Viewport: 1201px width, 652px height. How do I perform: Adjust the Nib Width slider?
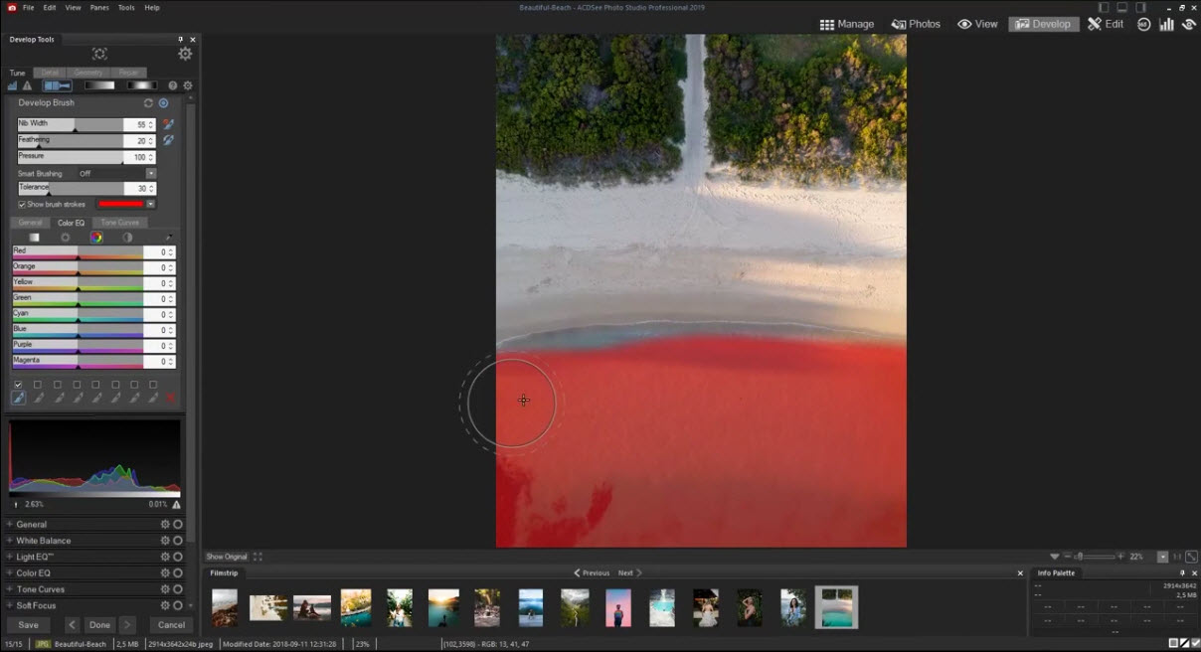70,124
